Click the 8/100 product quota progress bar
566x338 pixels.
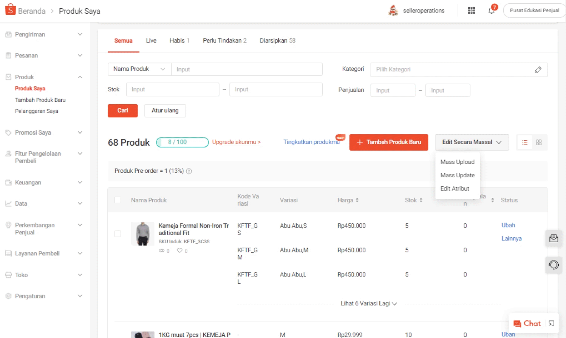[182, 142]
